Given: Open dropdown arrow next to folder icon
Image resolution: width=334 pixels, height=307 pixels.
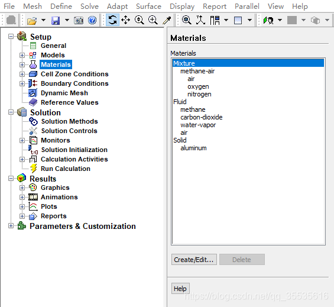Looking at the screenshot, I should 44,20.
